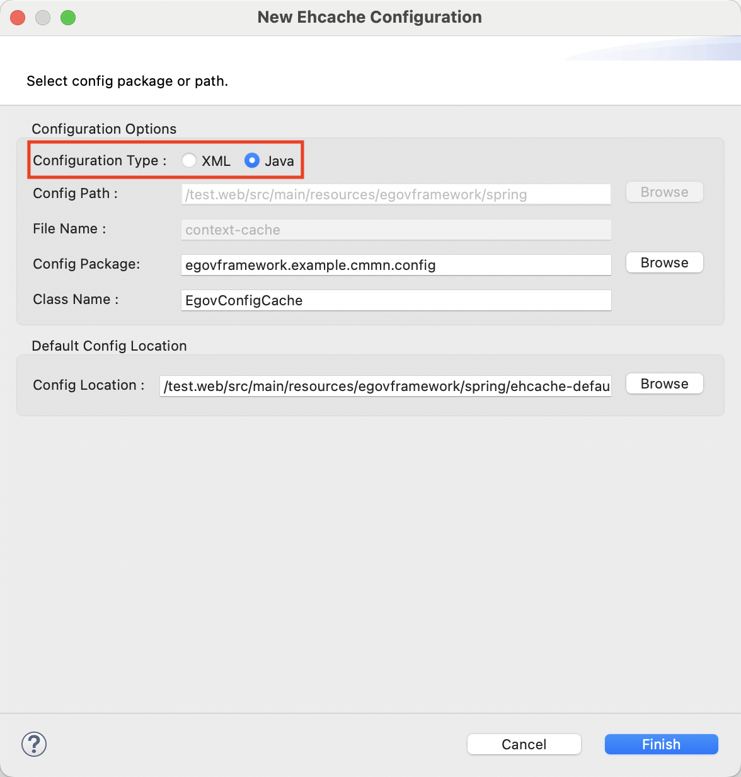Click the New Ehcache Configuration title bar
Screen dimensions: 741x777
(369, 18)
